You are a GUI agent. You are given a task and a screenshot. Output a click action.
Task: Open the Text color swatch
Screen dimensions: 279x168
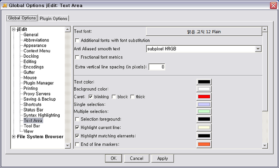[x=204, y=82]
